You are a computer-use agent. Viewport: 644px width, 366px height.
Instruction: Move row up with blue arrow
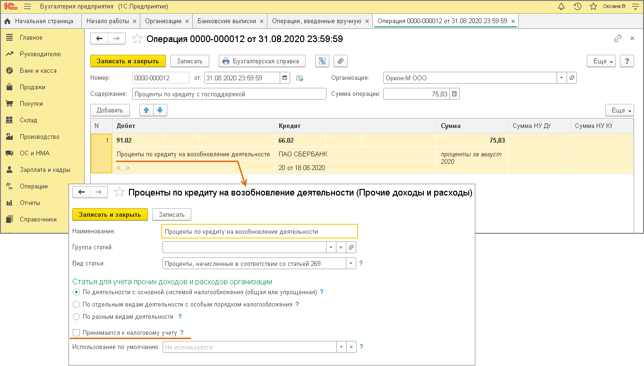(x=146, y=110)
